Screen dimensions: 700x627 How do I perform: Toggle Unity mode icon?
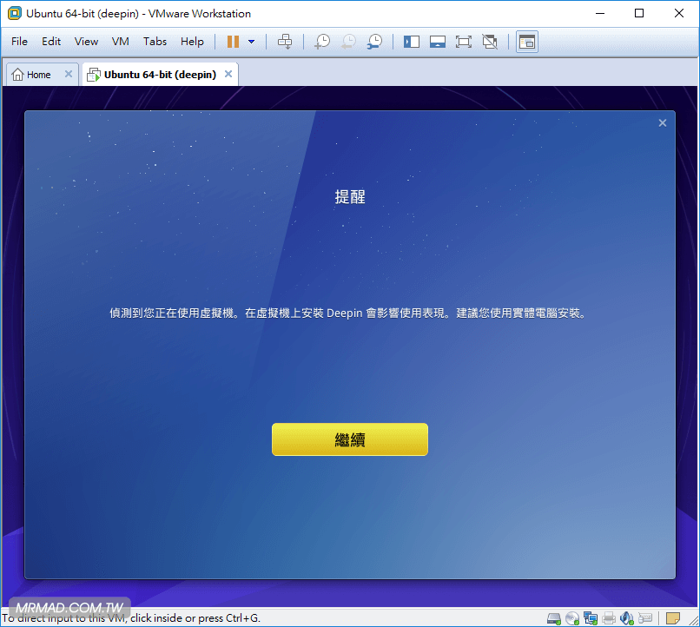[x=490, y=42]
